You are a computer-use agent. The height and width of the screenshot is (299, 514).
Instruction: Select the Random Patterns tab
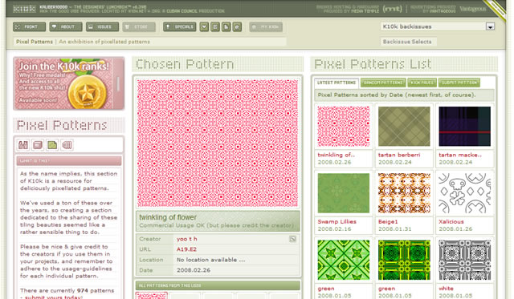[383, 83]
